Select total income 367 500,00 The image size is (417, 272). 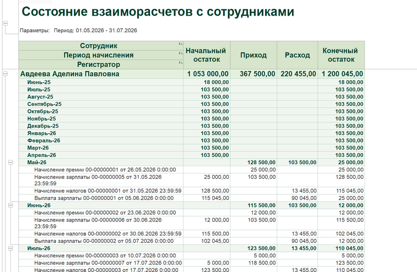click(253, 74)
